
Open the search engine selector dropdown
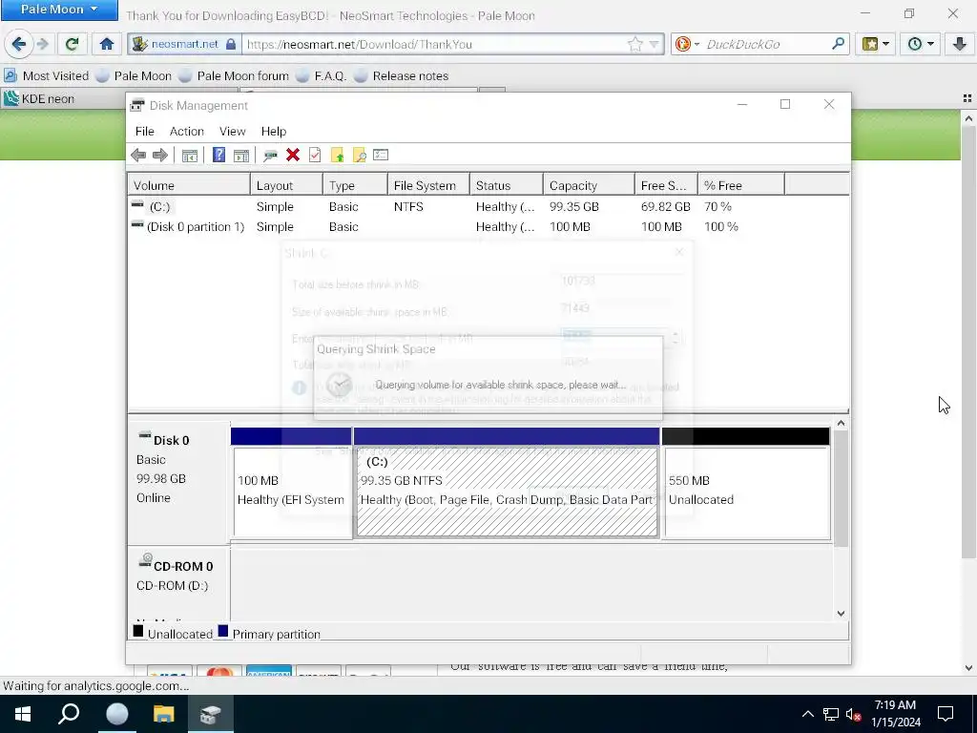(x=687, y=44)
